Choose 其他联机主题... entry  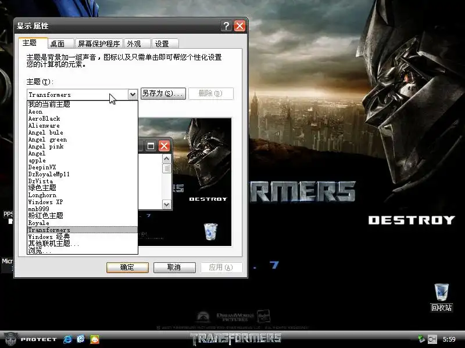coord(83,244)
